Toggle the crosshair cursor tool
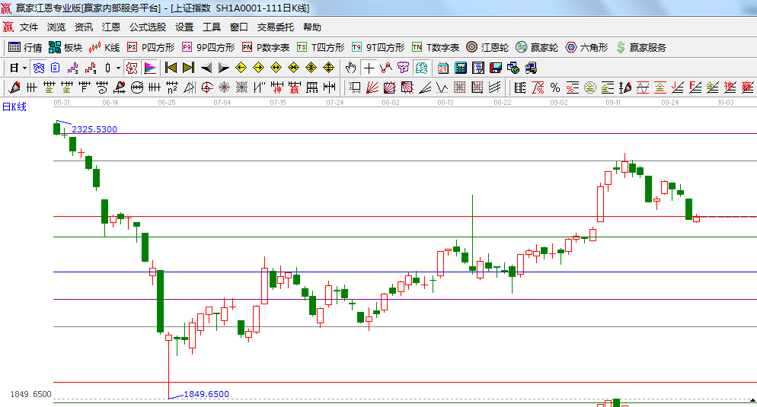 pyautogui.click(x=369, y=68)
